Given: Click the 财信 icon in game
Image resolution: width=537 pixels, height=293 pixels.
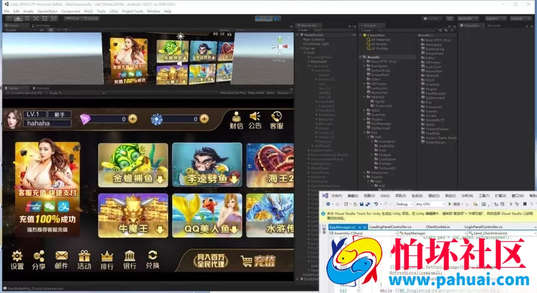Looking at the screenshot, I should tap(237, 121).
